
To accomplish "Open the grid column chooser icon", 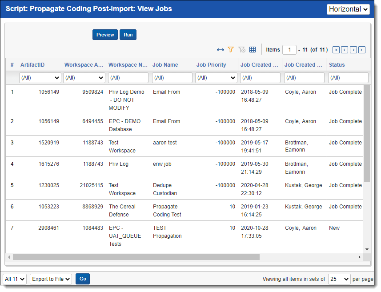I will [x=253, y=50].
